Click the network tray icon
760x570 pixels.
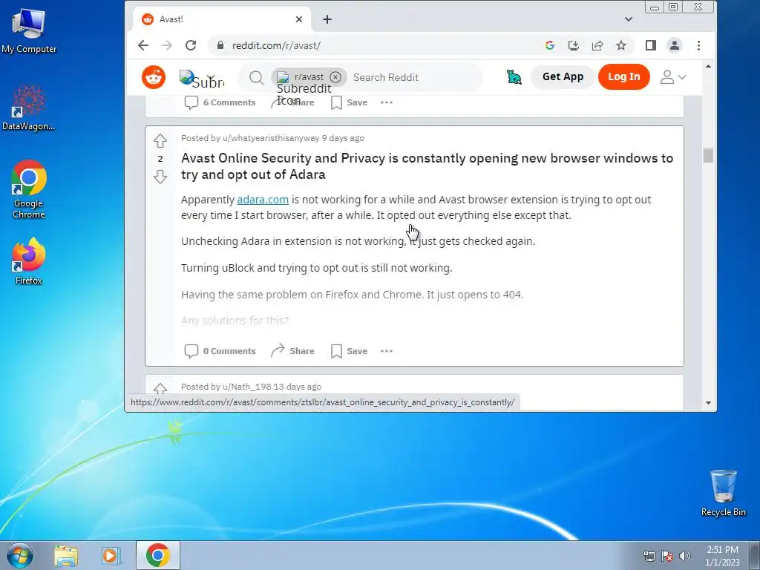pyautogui.click(x=649, y=556)
